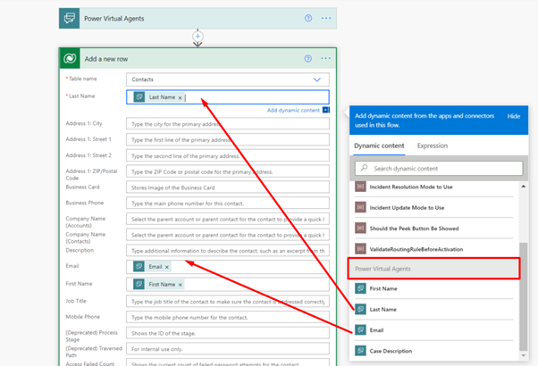Click the Search dynamic content box
Viewport: 538px width, 366px height.
point(439,168)
